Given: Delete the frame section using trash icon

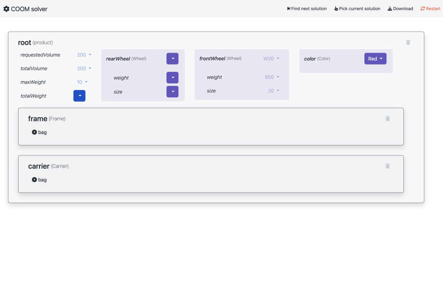Looking at the screenshot, I should click(x=387, y=119).
